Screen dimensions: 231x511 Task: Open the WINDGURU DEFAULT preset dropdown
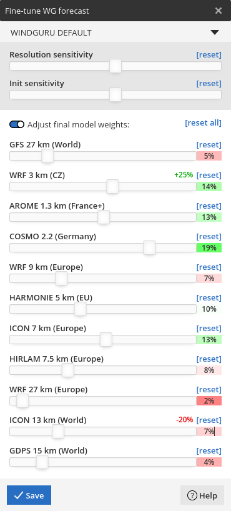[x=115, y=32]
